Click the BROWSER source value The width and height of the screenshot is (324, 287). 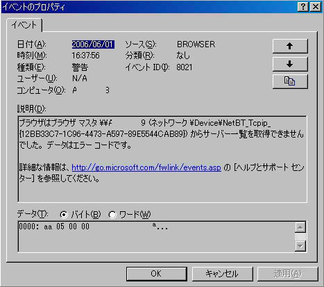click(196, 44)
